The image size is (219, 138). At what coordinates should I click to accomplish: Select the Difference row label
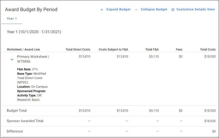click(x=15, y=131)
